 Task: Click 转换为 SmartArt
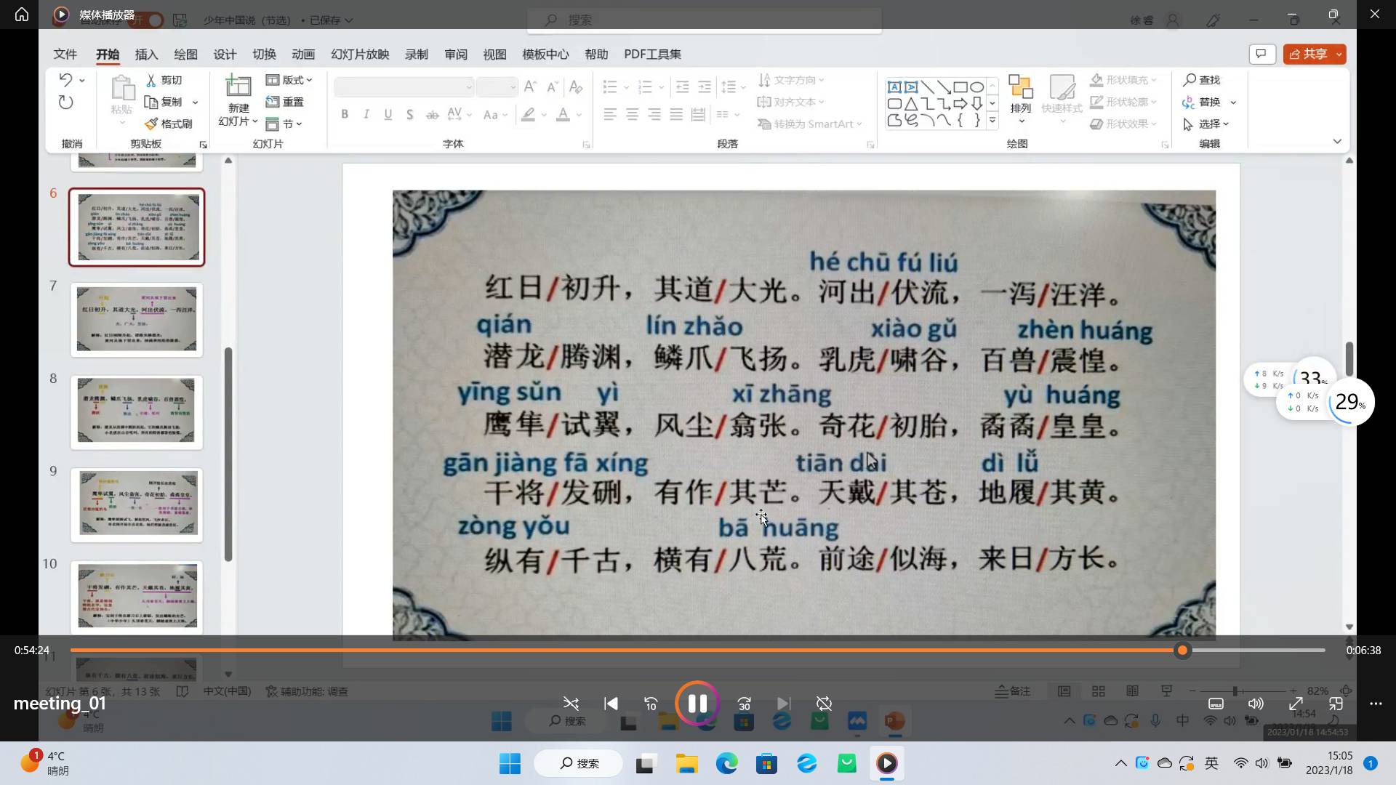coord(810,124)
